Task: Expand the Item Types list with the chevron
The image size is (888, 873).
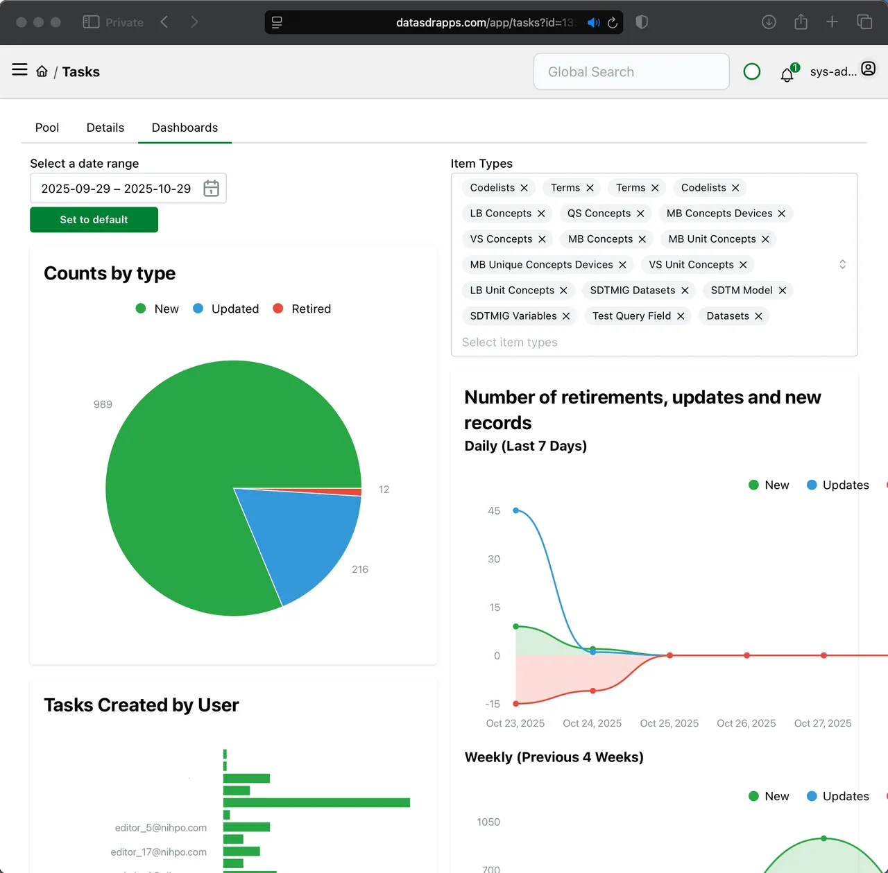Action: tap(842, 264)
